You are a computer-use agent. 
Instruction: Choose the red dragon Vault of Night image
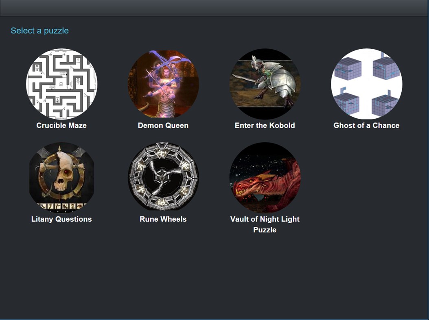click(265, 178)
